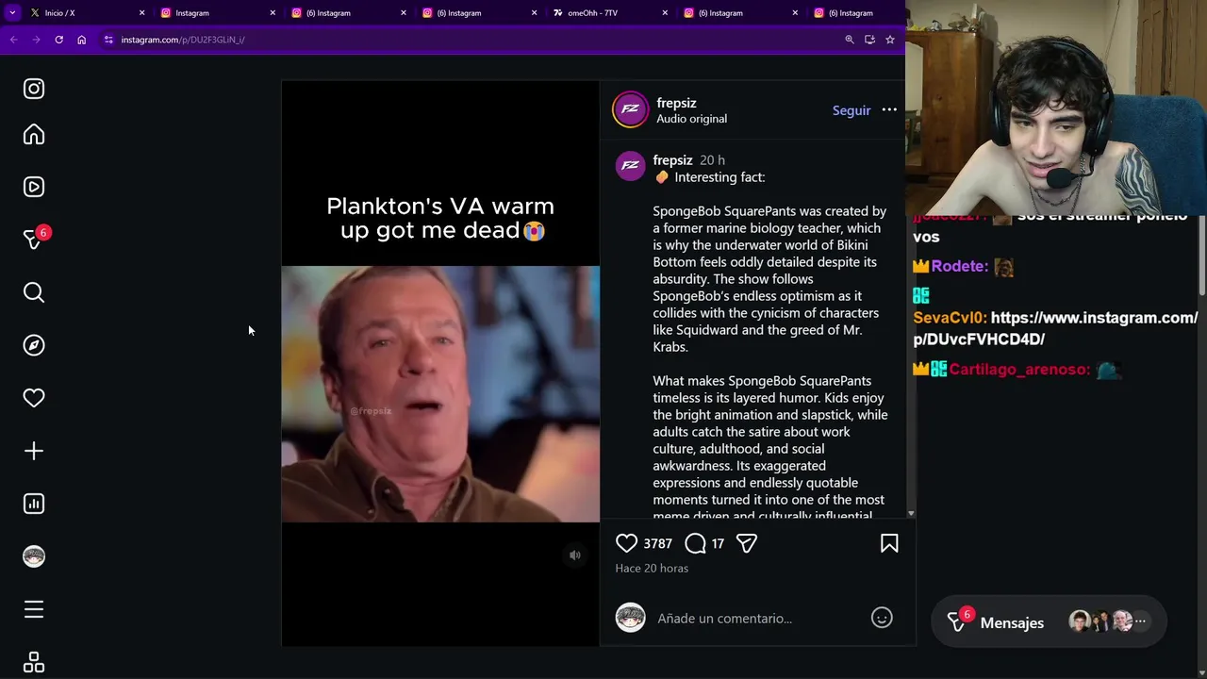The width and height of the screenshot is (1207, 679).
Task: Open frepsiz profile name in post header
Action: [676, 103]
